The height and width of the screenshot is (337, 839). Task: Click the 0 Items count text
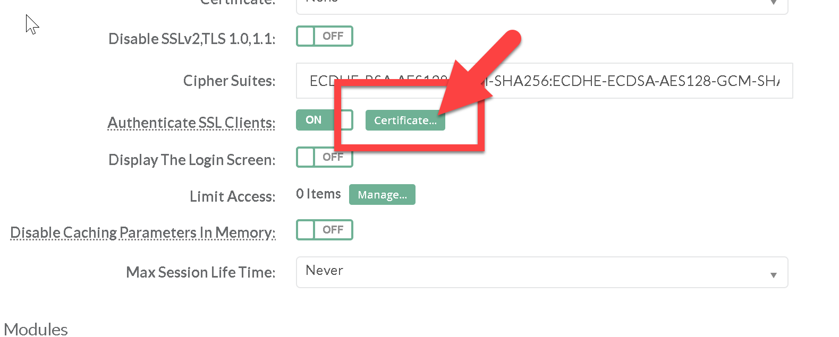point(318,194)
